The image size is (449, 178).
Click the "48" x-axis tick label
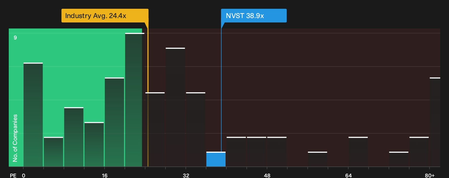pos(267,176)
